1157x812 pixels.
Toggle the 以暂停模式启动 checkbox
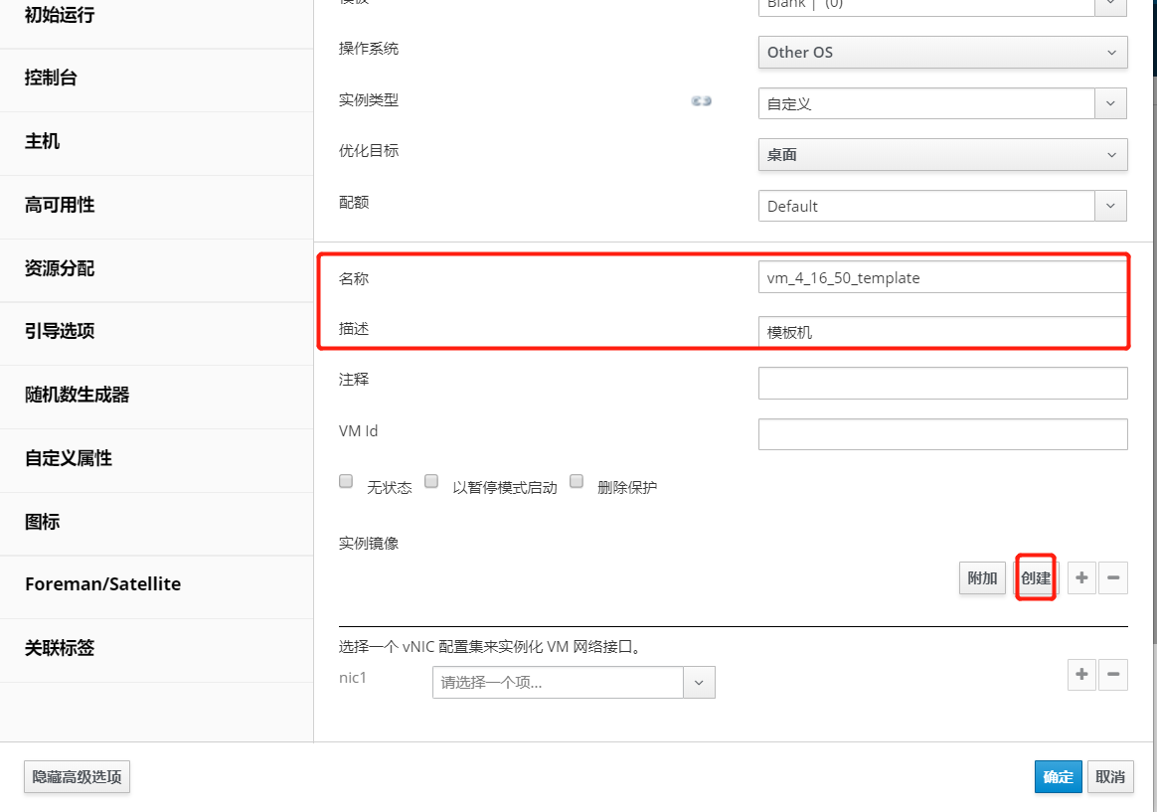point(432,482)
